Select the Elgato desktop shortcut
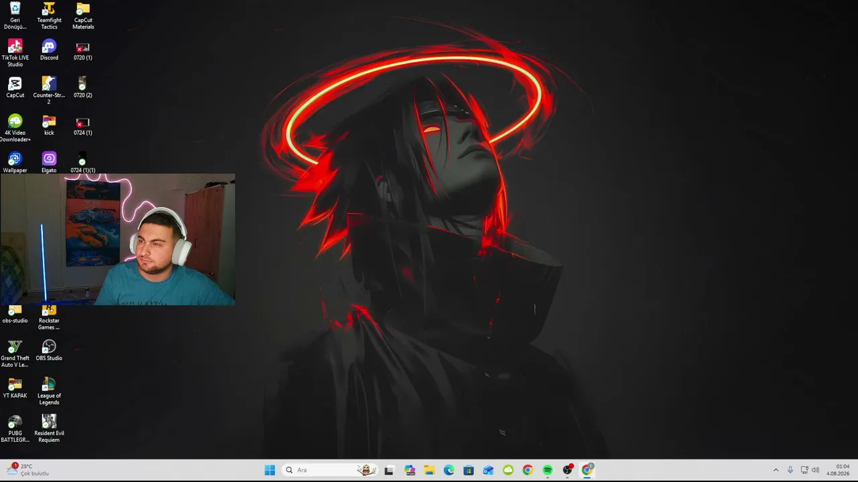 coord(49,163)
